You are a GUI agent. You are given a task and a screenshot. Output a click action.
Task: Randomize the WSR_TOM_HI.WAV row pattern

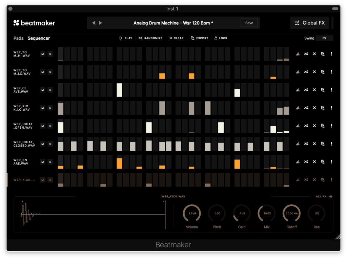pyautogui.click(x=306, y=54)
